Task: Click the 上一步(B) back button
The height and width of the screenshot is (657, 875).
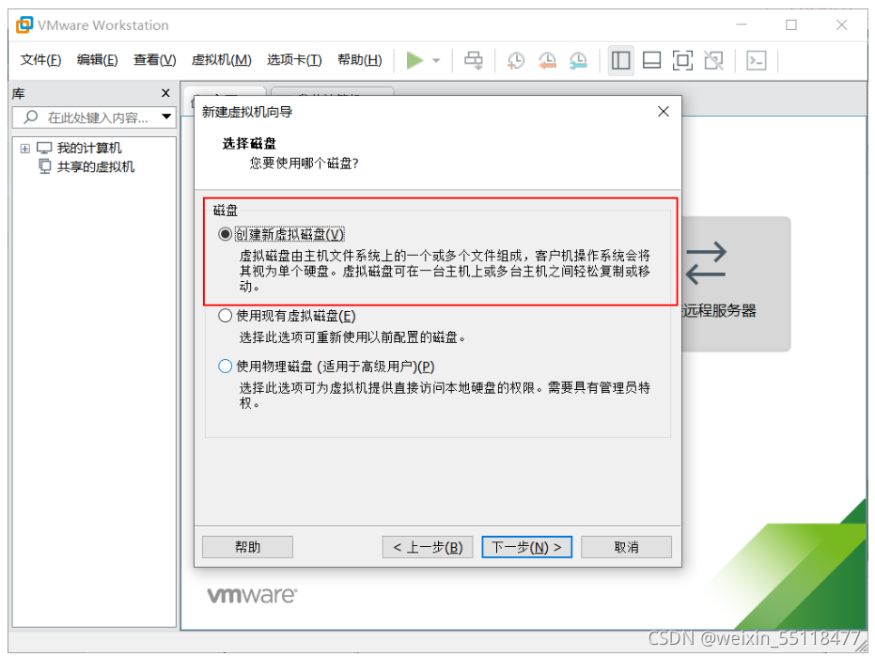Action: (428, 547)
